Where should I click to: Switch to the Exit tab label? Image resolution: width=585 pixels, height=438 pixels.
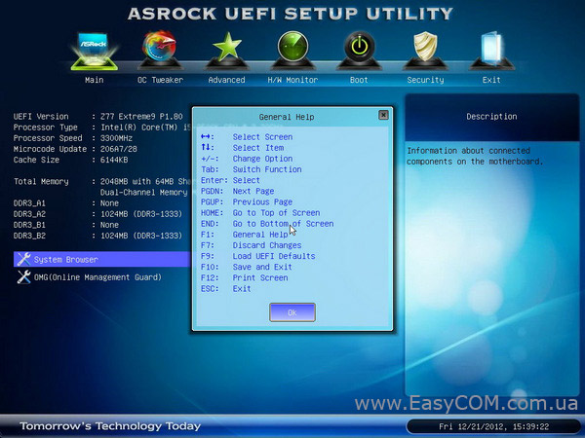coord(491,80)
